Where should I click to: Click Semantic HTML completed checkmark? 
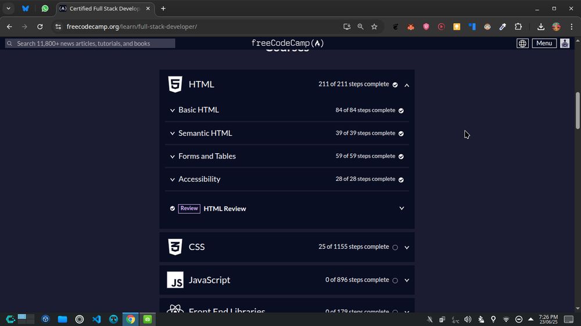[x=401, y=133]
